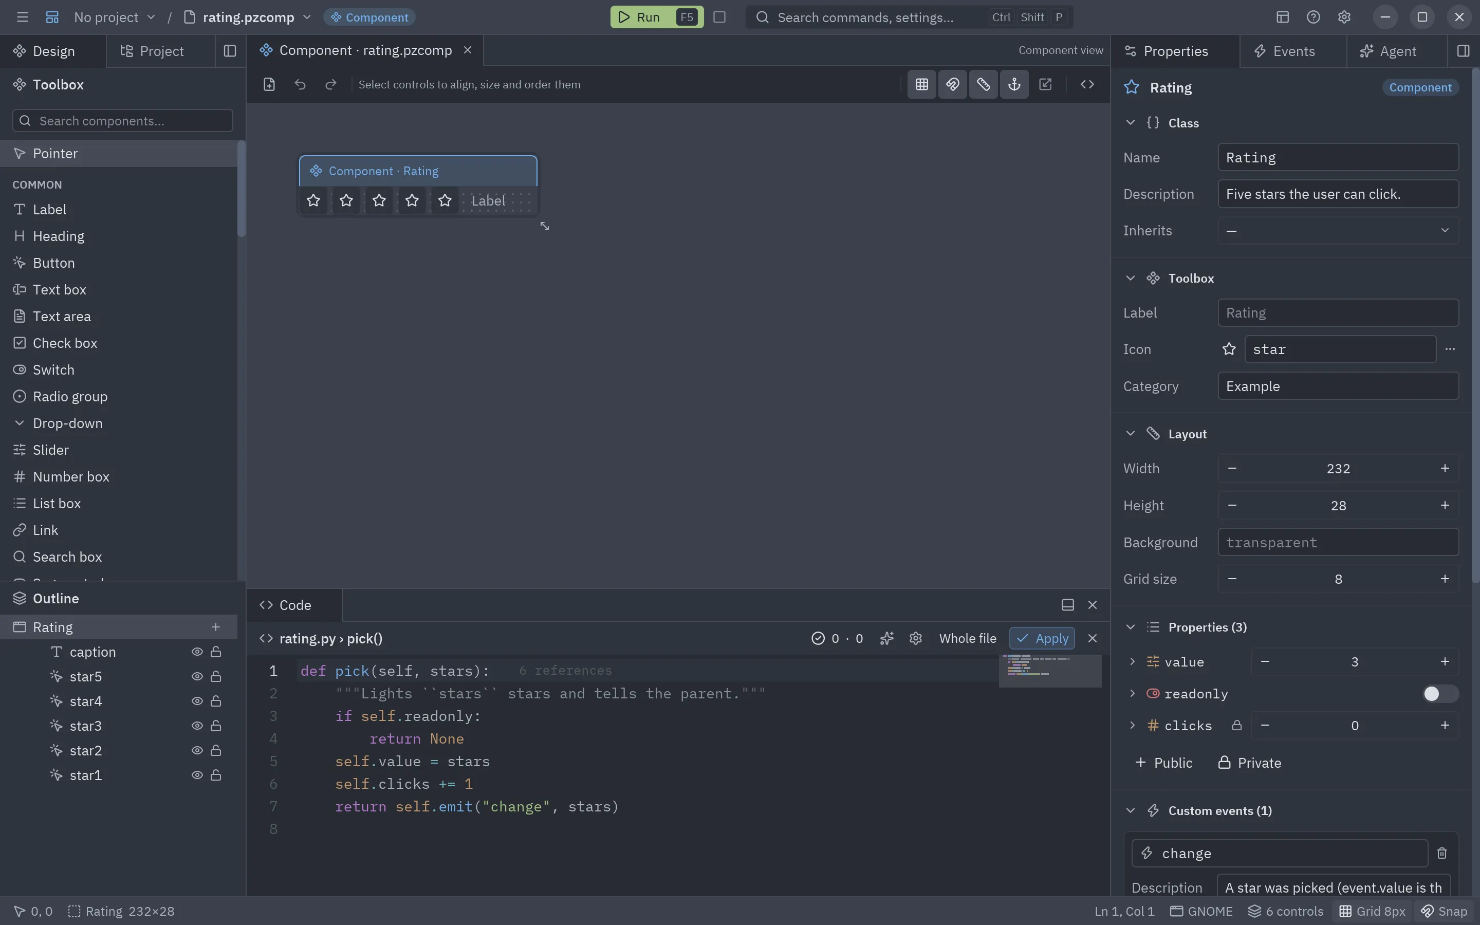Screen dimensions: 1480x925
Task: Lock the star4 control in Outline
Action: (x=216, y=701)
